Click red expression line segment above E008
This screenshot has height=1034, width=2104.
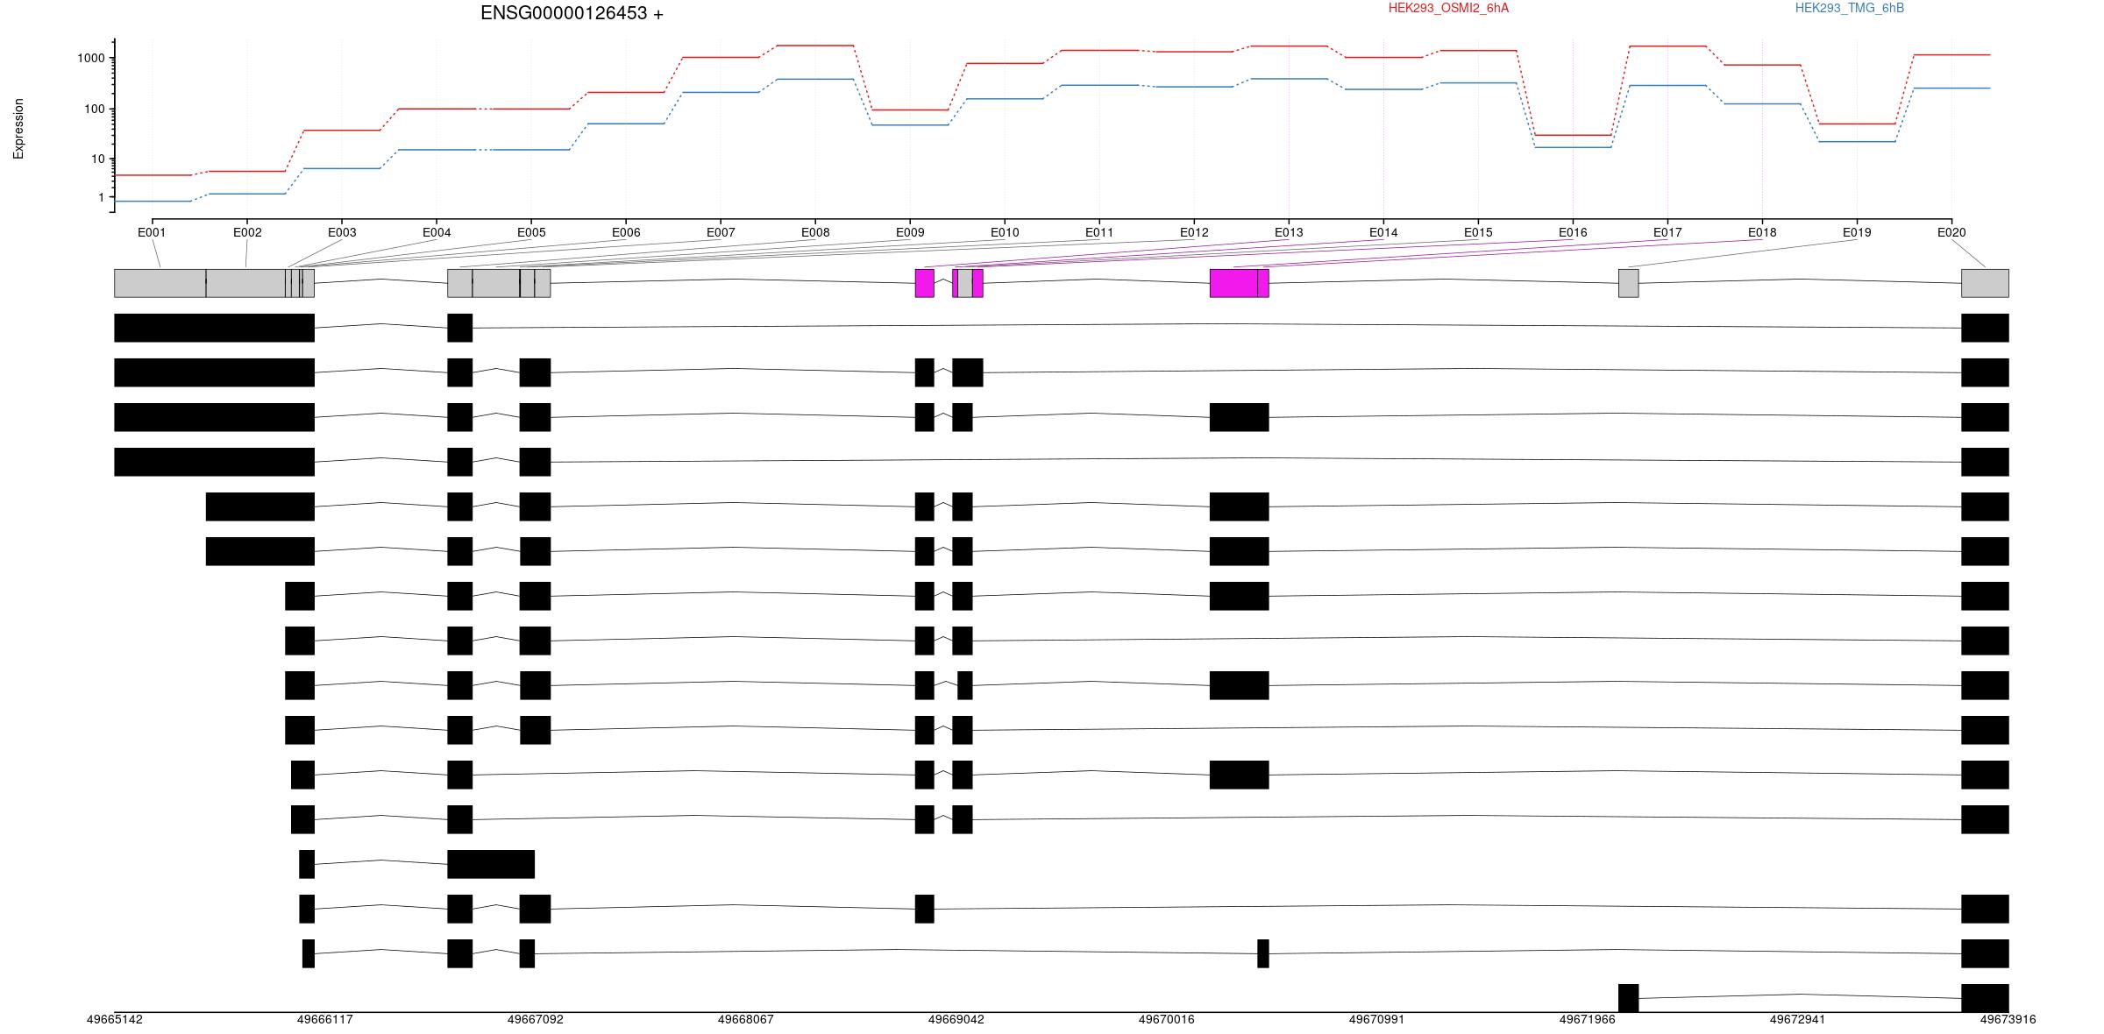pos(815,46)
